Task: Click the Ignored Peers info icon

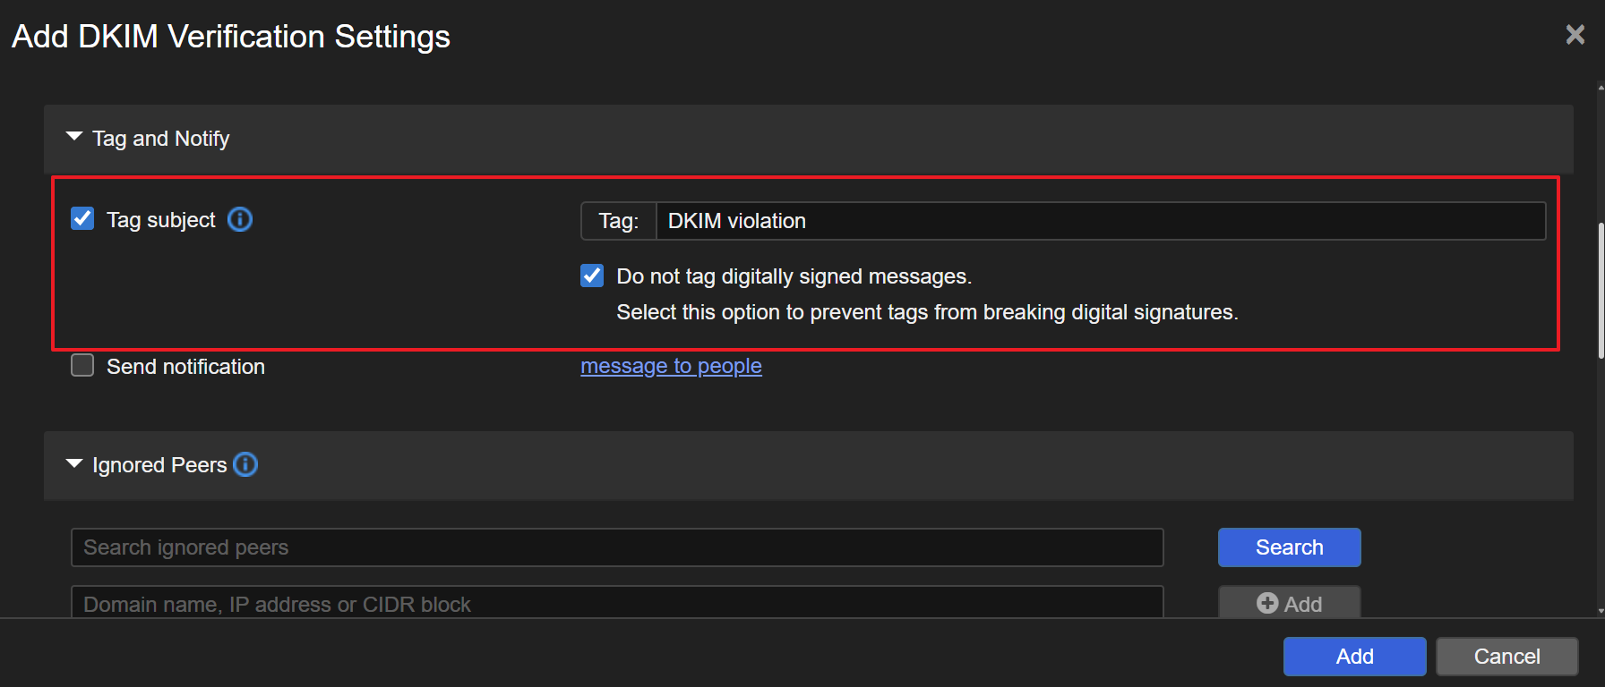Action: click(x=245, y=464)
